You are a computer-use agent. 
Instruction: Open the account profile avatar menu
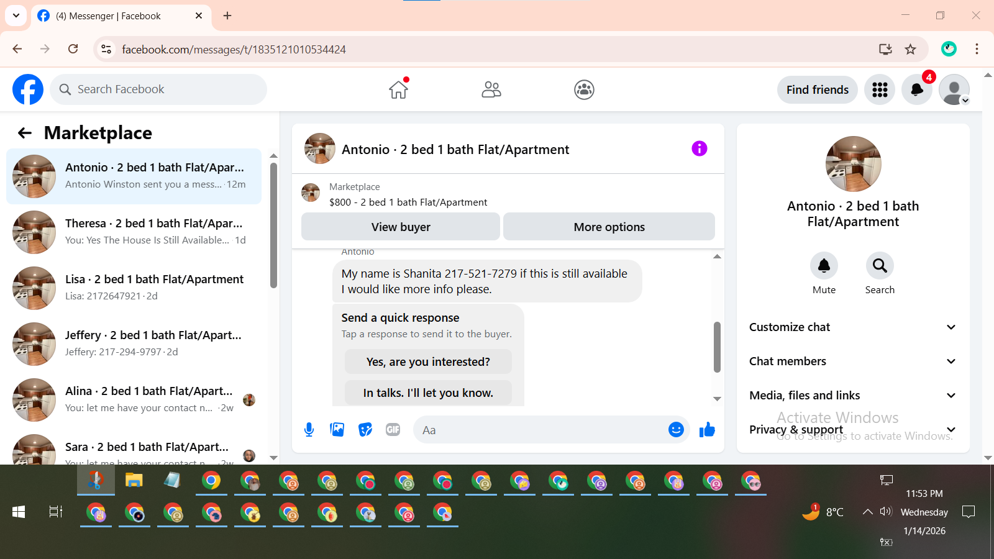tap(954, 90)
